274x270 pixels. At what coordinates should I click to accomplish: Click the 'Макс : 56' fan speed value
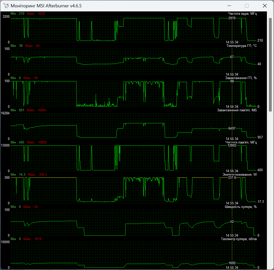[x=31, y=207]
